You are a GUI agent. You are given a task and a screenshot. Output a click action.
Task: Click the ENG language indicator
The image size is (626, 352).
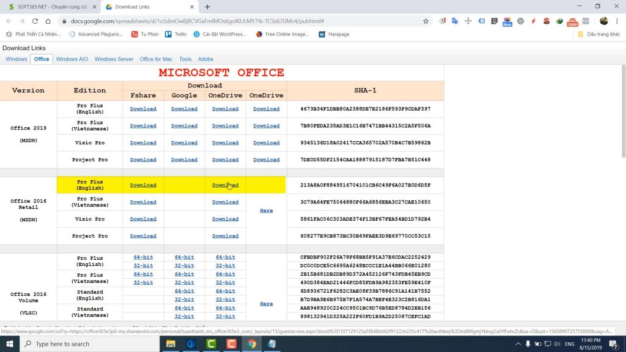pyautogui.click(x=570, y=343)
